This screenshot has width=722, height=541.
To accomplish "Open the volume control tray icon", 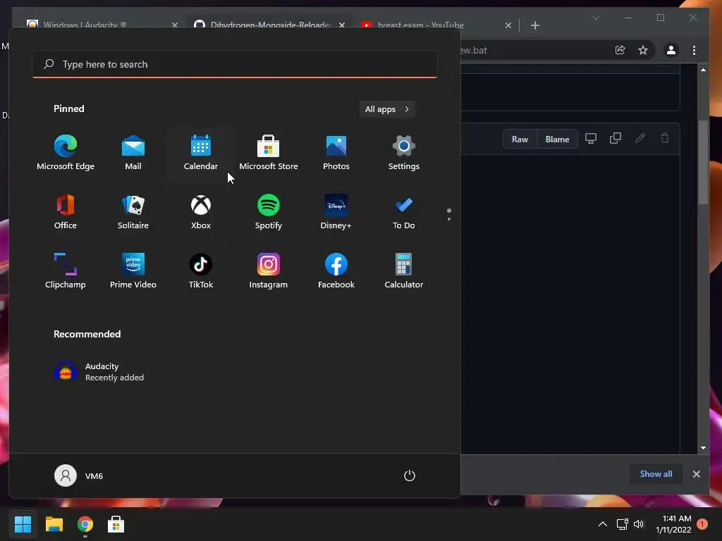I will coord(639,524).
